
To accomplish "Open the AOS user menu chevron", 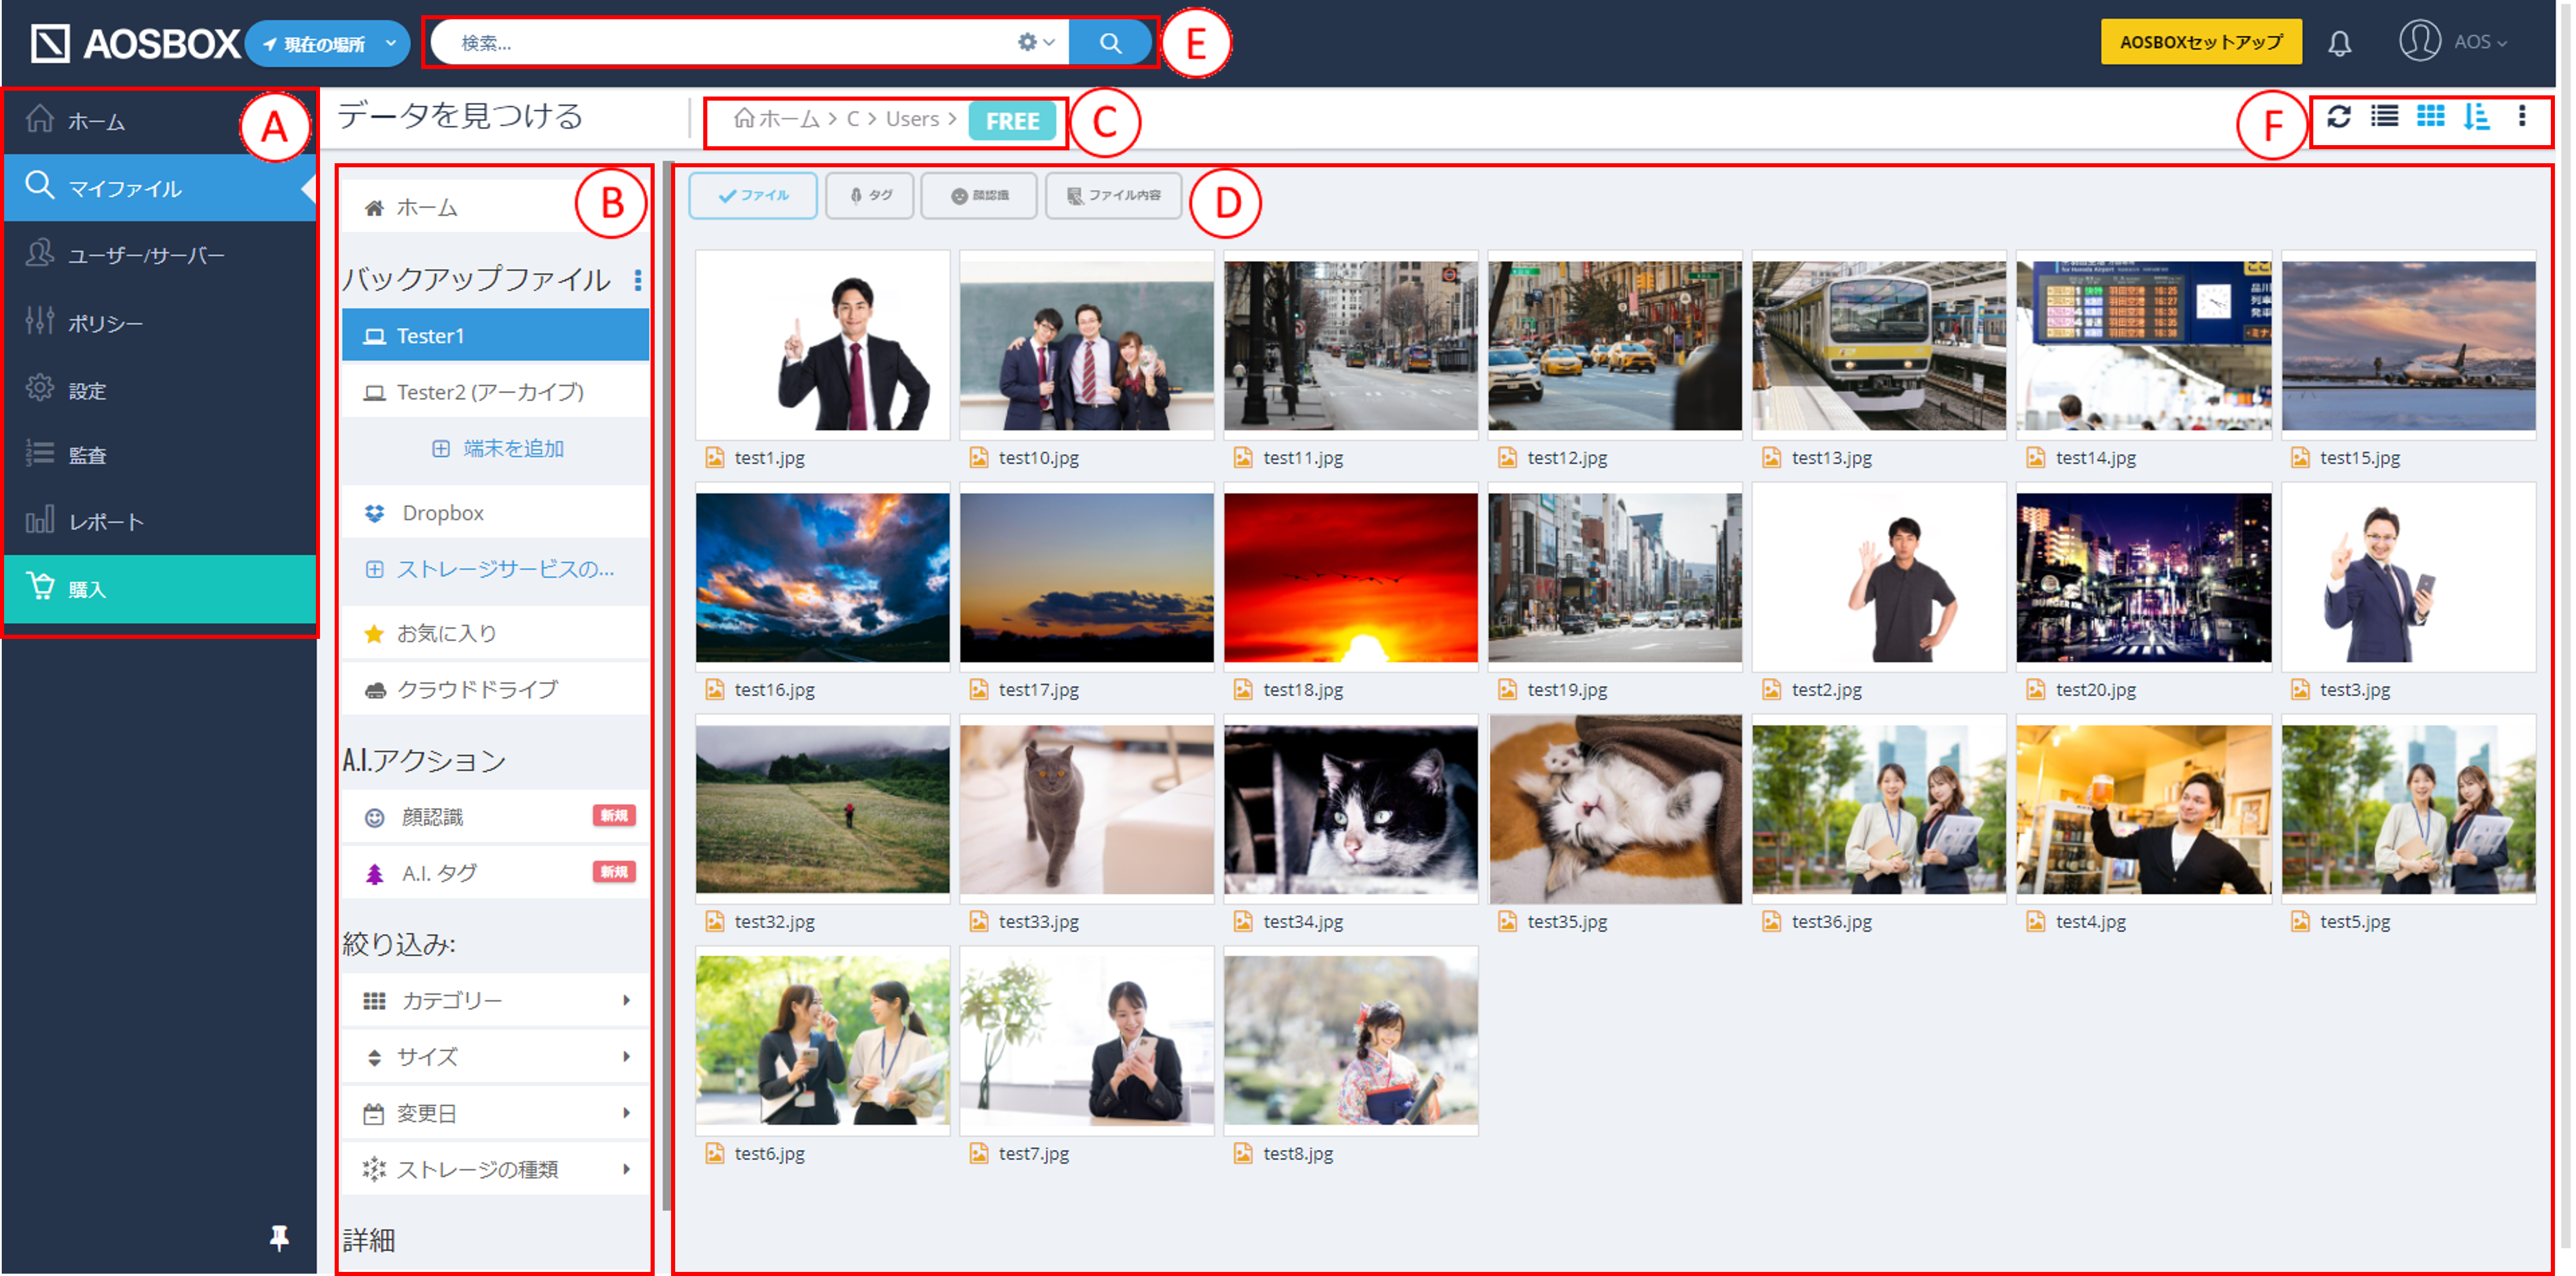I will pyautogui.click(x=2502, y=43).
